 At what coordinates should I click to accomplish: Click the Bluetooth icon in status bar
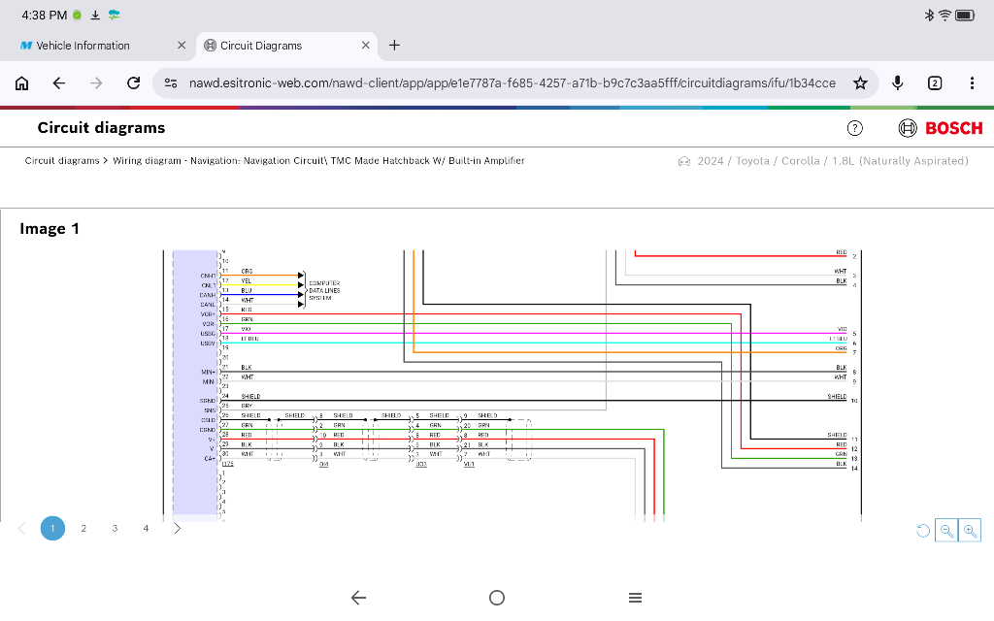point(929,16)
